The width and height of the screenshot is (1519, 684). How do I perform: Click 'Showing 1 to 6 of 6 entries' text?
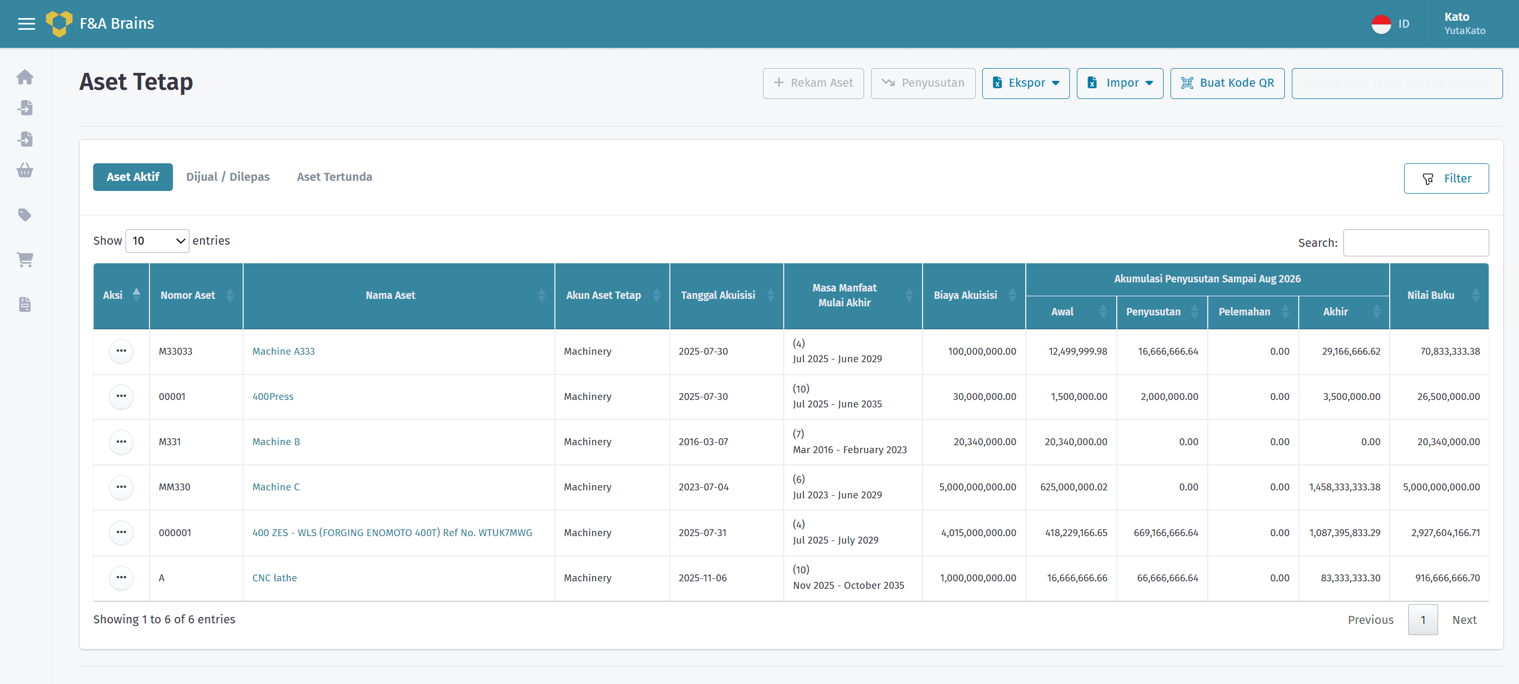164,619
